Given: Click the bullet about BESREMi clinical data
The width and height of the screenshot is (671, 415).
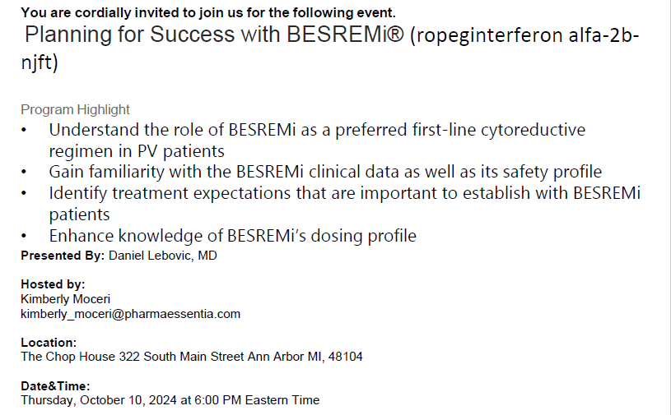Looking at the screenshot, I should point(325,172).
